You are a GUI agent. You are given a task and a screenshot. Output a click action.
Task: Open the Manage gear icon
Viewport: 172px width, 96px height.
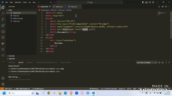pos(3,84)
